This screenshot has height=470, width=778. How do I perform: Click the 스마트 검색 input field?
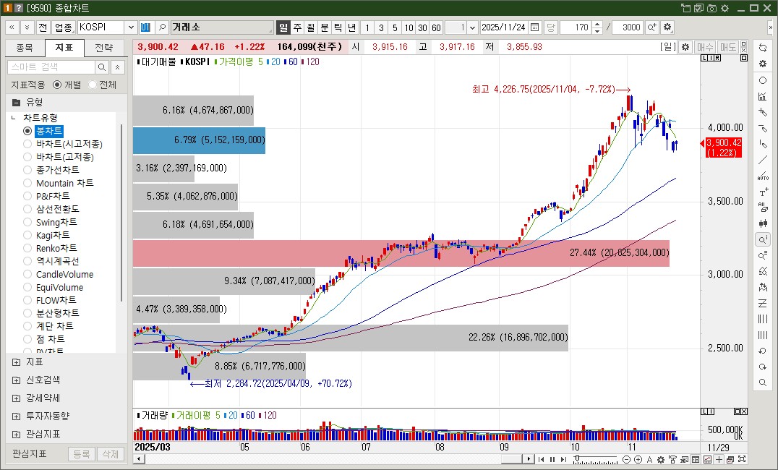[51, 67]
